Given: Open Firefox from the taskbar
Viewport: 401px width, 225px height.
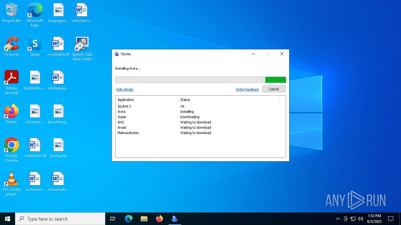Looking at the screenshot, I should click(x=159, y=219).
